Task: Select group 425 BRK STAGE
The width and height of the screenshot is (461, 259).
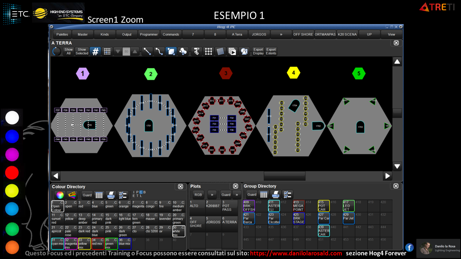Action: (x=299, y=218)
